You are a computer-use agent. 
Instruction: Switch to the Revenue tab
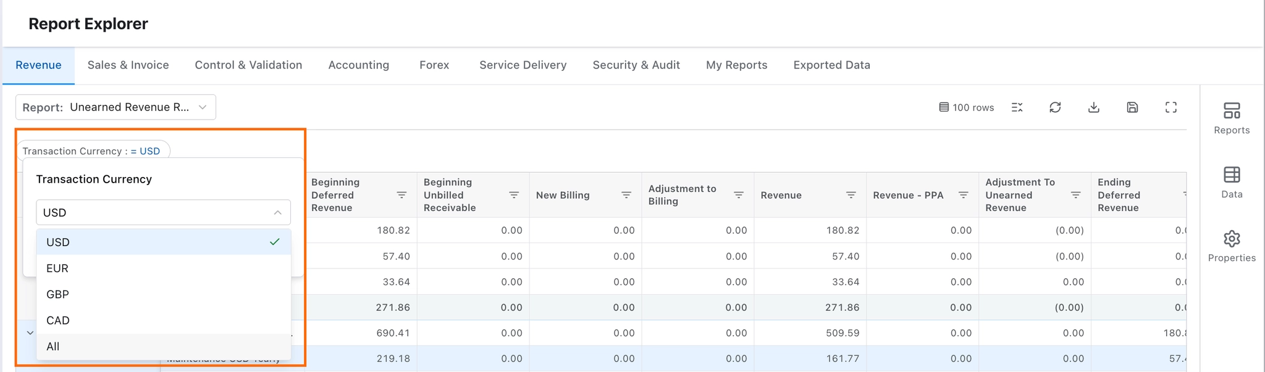click(38, 65)
